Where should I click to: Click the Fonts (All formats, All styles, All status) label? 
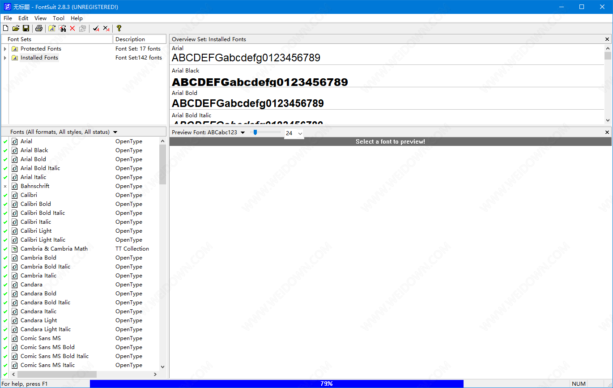[x=60, y=132]
